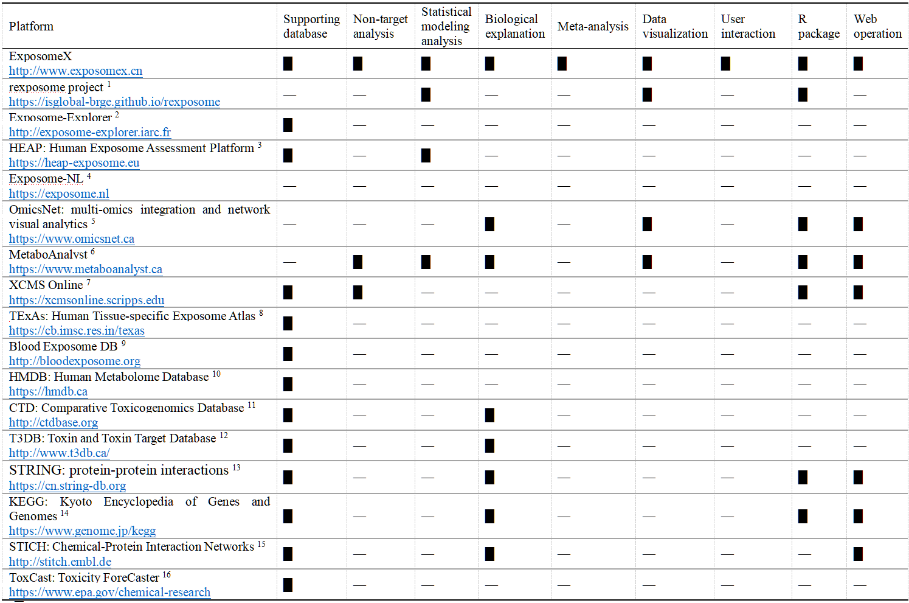
Task: Select ToxCast: Toxicity ForeCaster text
Action: 84,577
